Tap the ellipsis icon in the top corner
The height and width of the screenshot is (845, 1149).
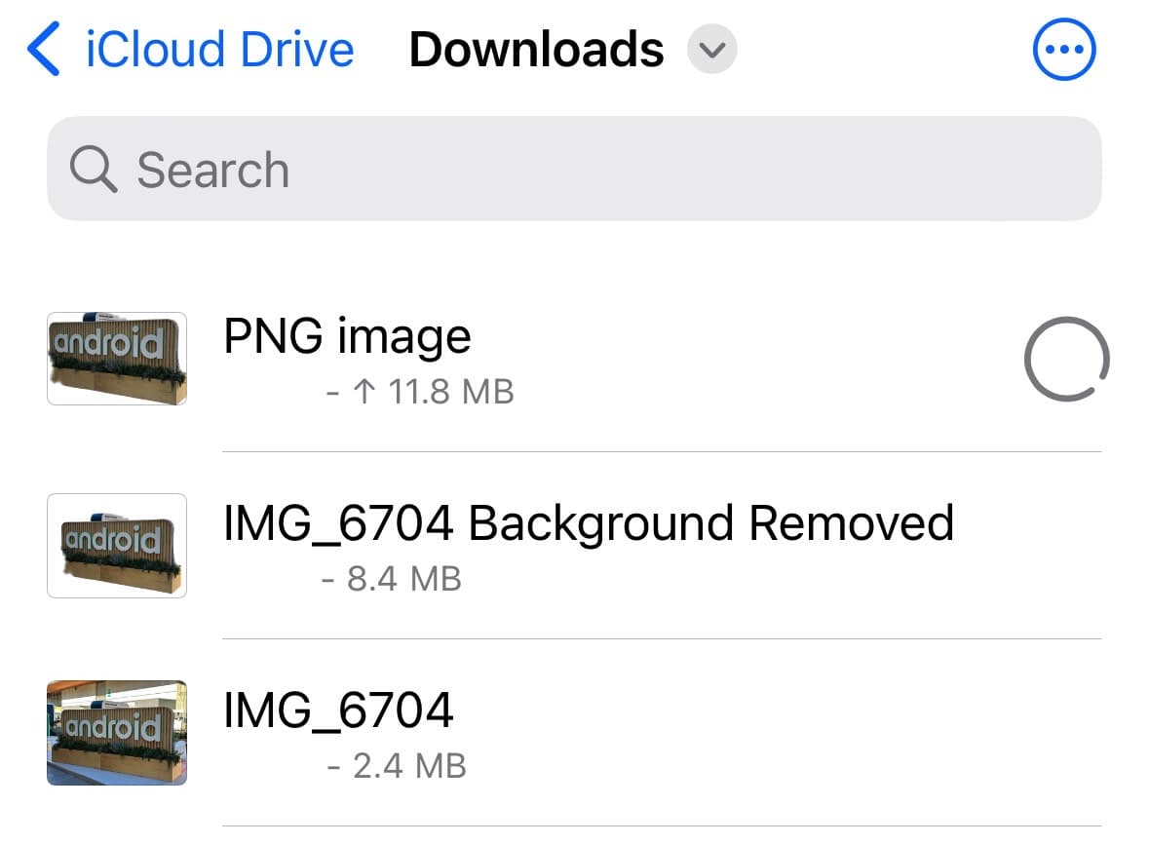click(1064, 49)
